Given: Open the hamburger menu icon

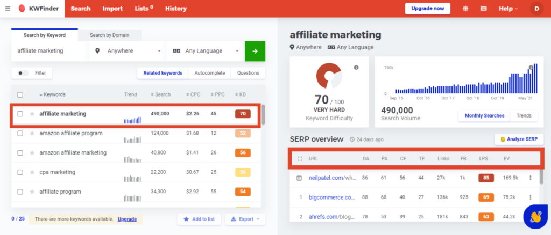Looking at the screenshot, I should (x=8, y=9).
